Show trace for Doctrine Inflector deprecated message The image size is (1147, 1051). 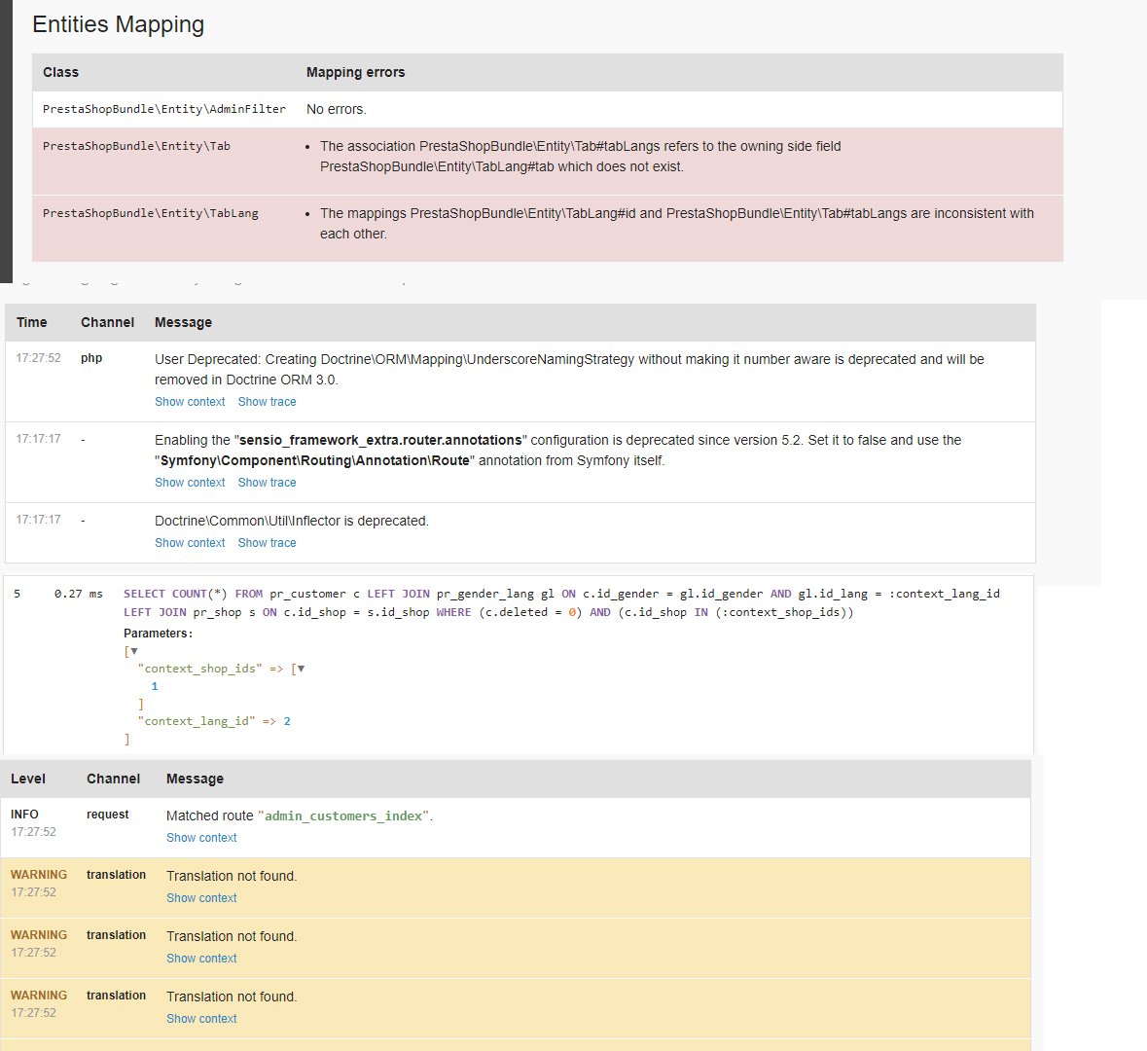(267, 542)
